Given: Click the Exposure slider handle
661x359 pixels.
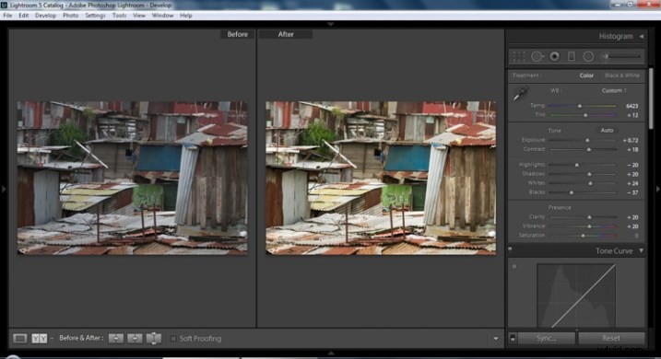Looking at the screenshot, I should pyautogui.click(x=587, y=140).
